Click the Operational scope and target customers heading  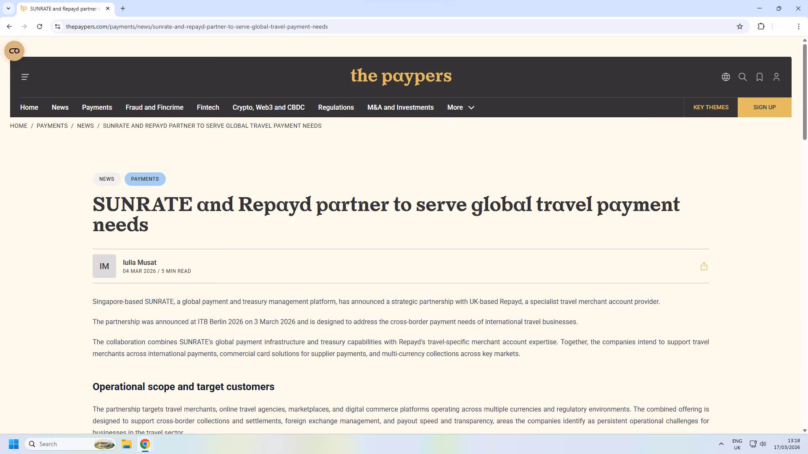pos(183,387)
